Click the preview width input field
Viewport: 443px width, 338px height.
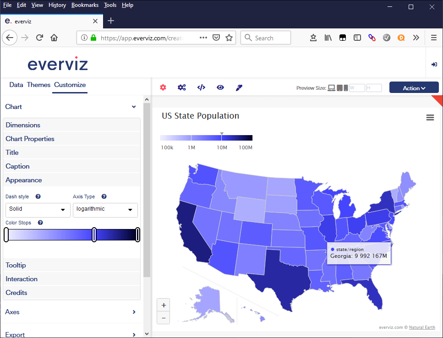[x=357, y=87]
